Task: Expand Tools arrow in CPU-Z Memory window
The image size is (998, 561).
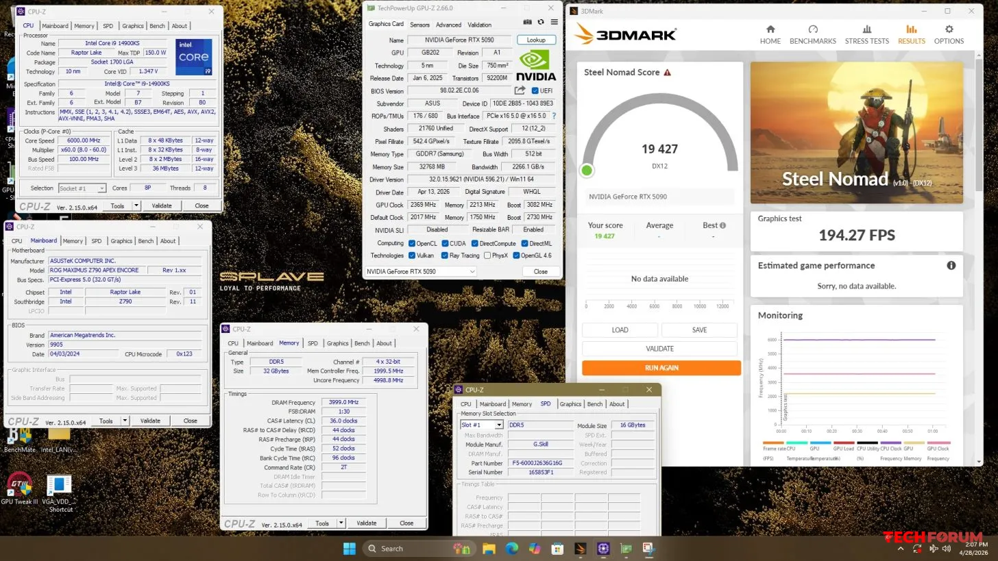Action: [x=341, y=523]
